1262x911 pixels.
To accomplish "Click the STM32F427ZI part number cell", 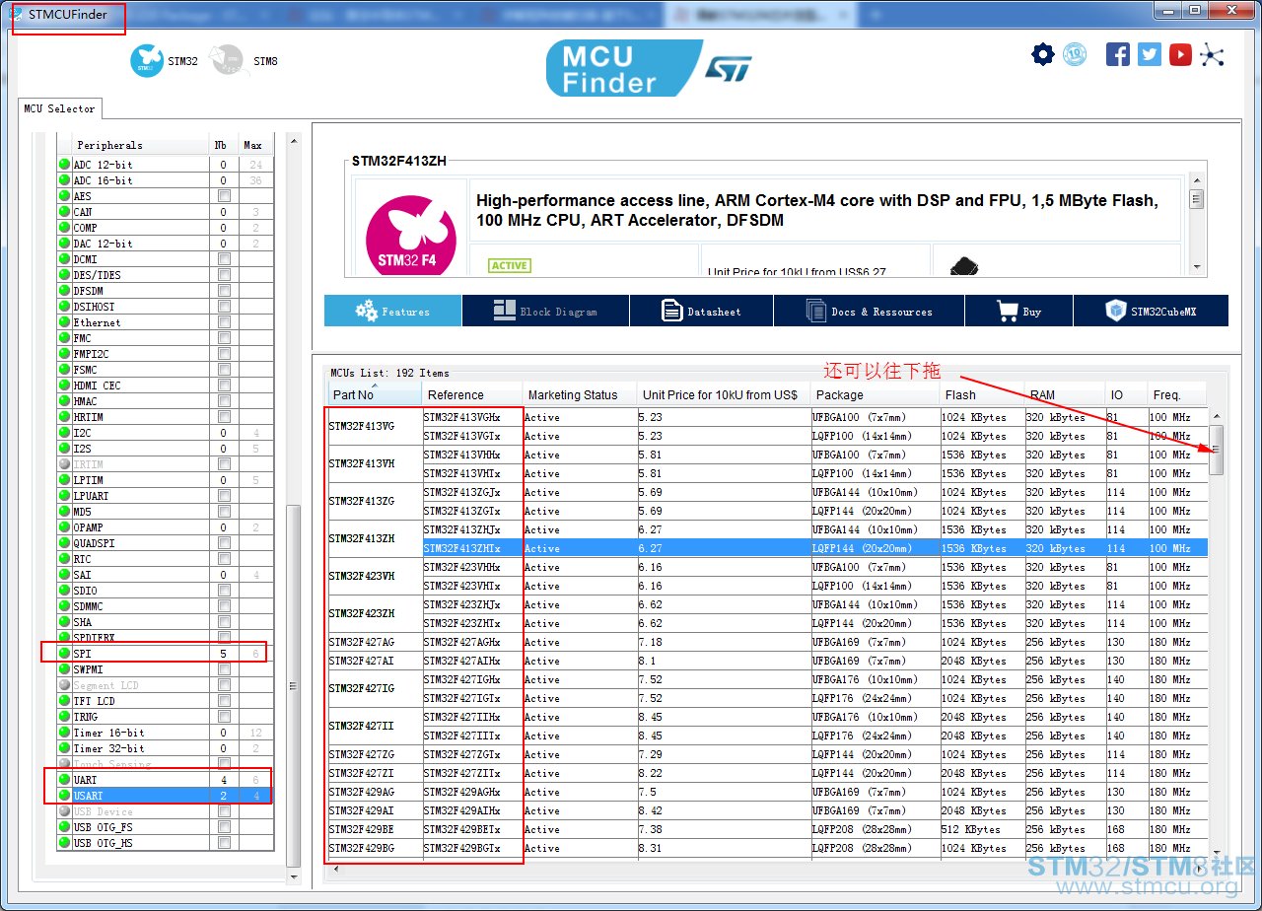I will coord(375,773).
